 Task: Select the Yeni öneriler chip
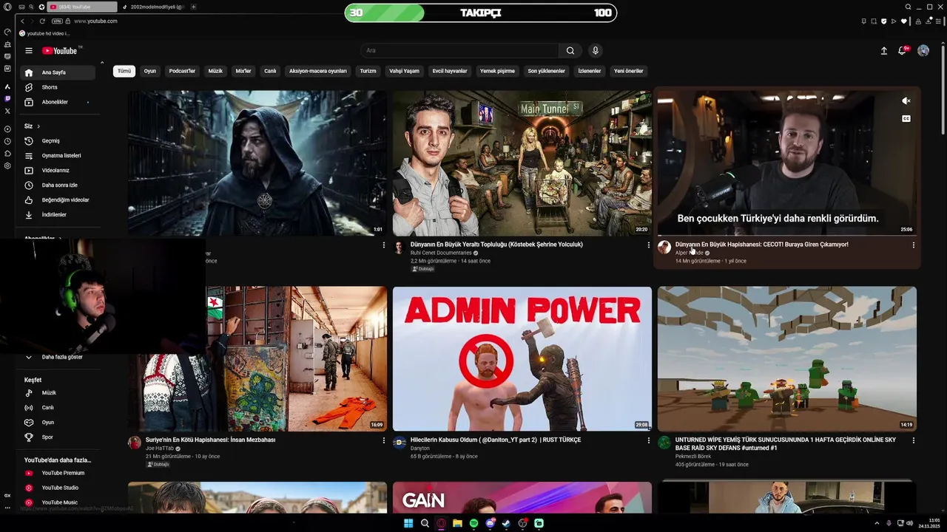629,71
